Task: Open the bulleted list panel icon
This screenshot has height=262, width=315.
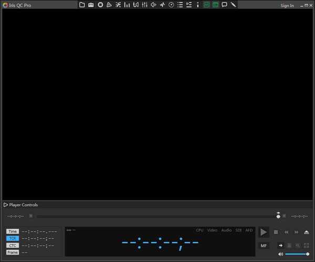Action: [x=180, y=5]
